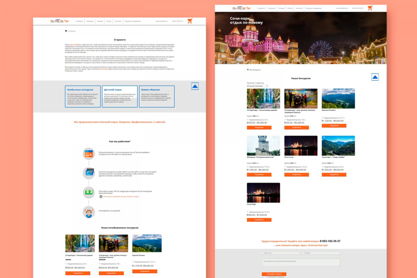This screenshot has width=417, height=278.
Task: Open Контакты menu item on the left page
Action: (x=118, y=21)
